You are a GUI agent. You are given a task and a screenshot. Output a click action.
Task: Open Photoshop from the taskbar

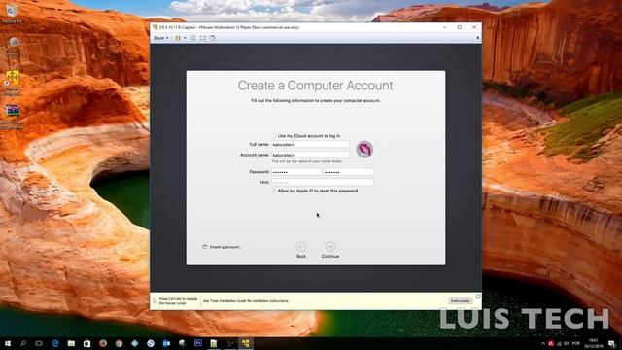click(198, 343)
